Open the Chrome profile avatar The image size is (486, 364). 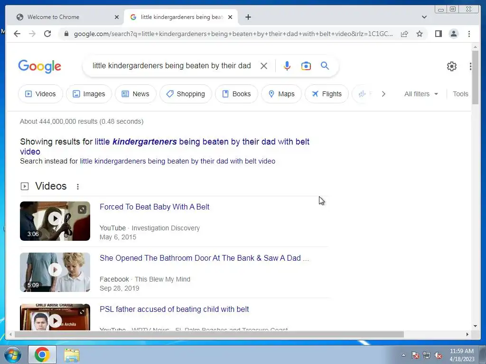pos(453,34)
